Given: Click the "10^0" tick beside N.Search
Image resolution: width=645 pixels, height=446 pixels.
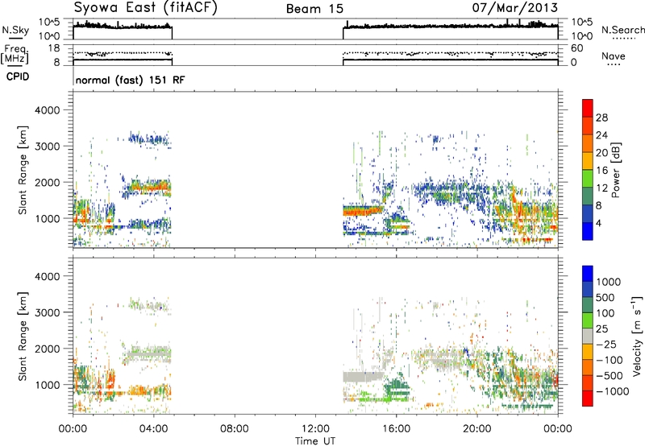Looking at the screenshot, I should 582,36.
